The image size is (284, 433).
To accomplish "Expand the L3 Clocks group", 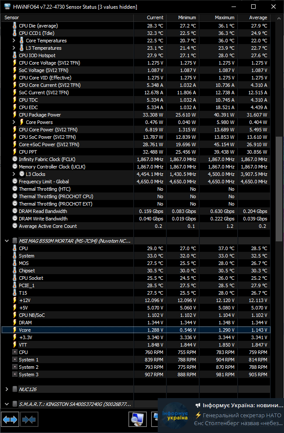I will tap(14, 174).
